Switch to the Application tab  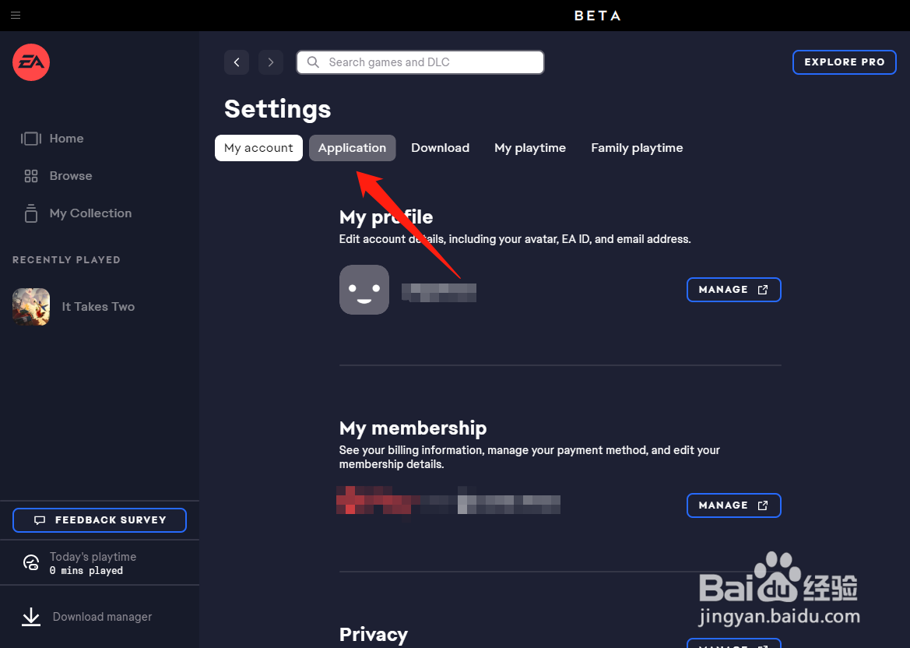click(x=353, y=148)
